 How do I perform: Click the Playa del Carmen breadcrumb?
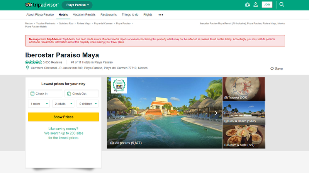[x=103, y=24]
